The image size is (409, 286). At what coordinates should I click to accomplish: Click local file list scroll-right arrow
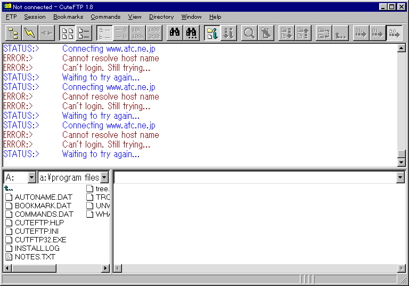(105, 268)
